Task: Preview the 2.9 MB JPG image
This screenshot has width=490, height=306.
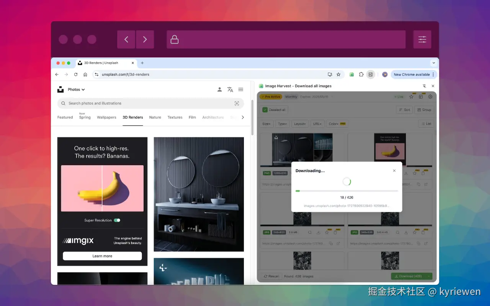Action: click(x=310, y=232)
